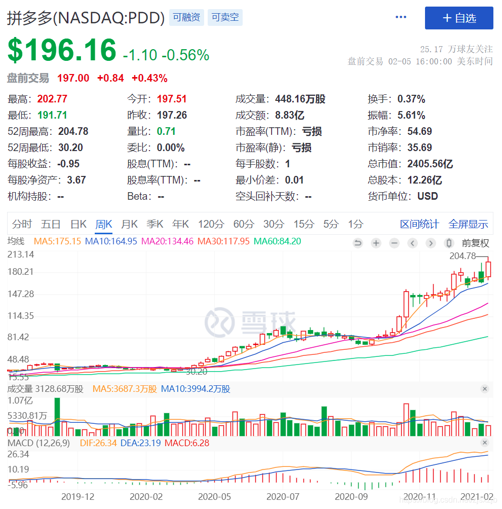This screenshot has width=502, height=509.
Task: Click the current price $196.16
Action: 62,50
